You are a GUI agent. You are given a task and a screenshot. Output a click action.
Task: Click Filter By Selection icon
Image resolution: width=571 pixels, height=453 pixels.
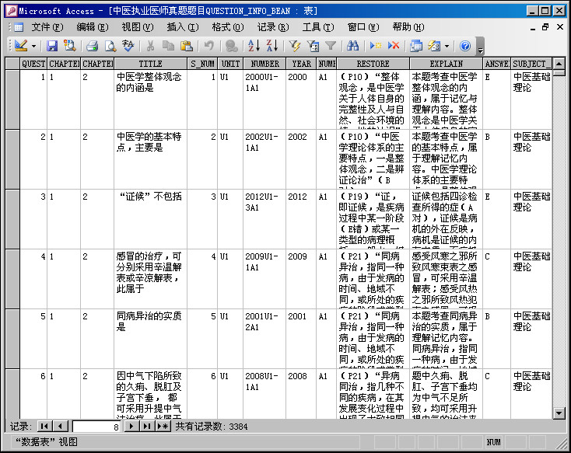click(x=295, y=46)
